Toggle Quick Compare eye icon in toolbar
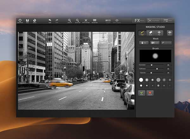Screen dimensions: 190x139 [117, 21]
